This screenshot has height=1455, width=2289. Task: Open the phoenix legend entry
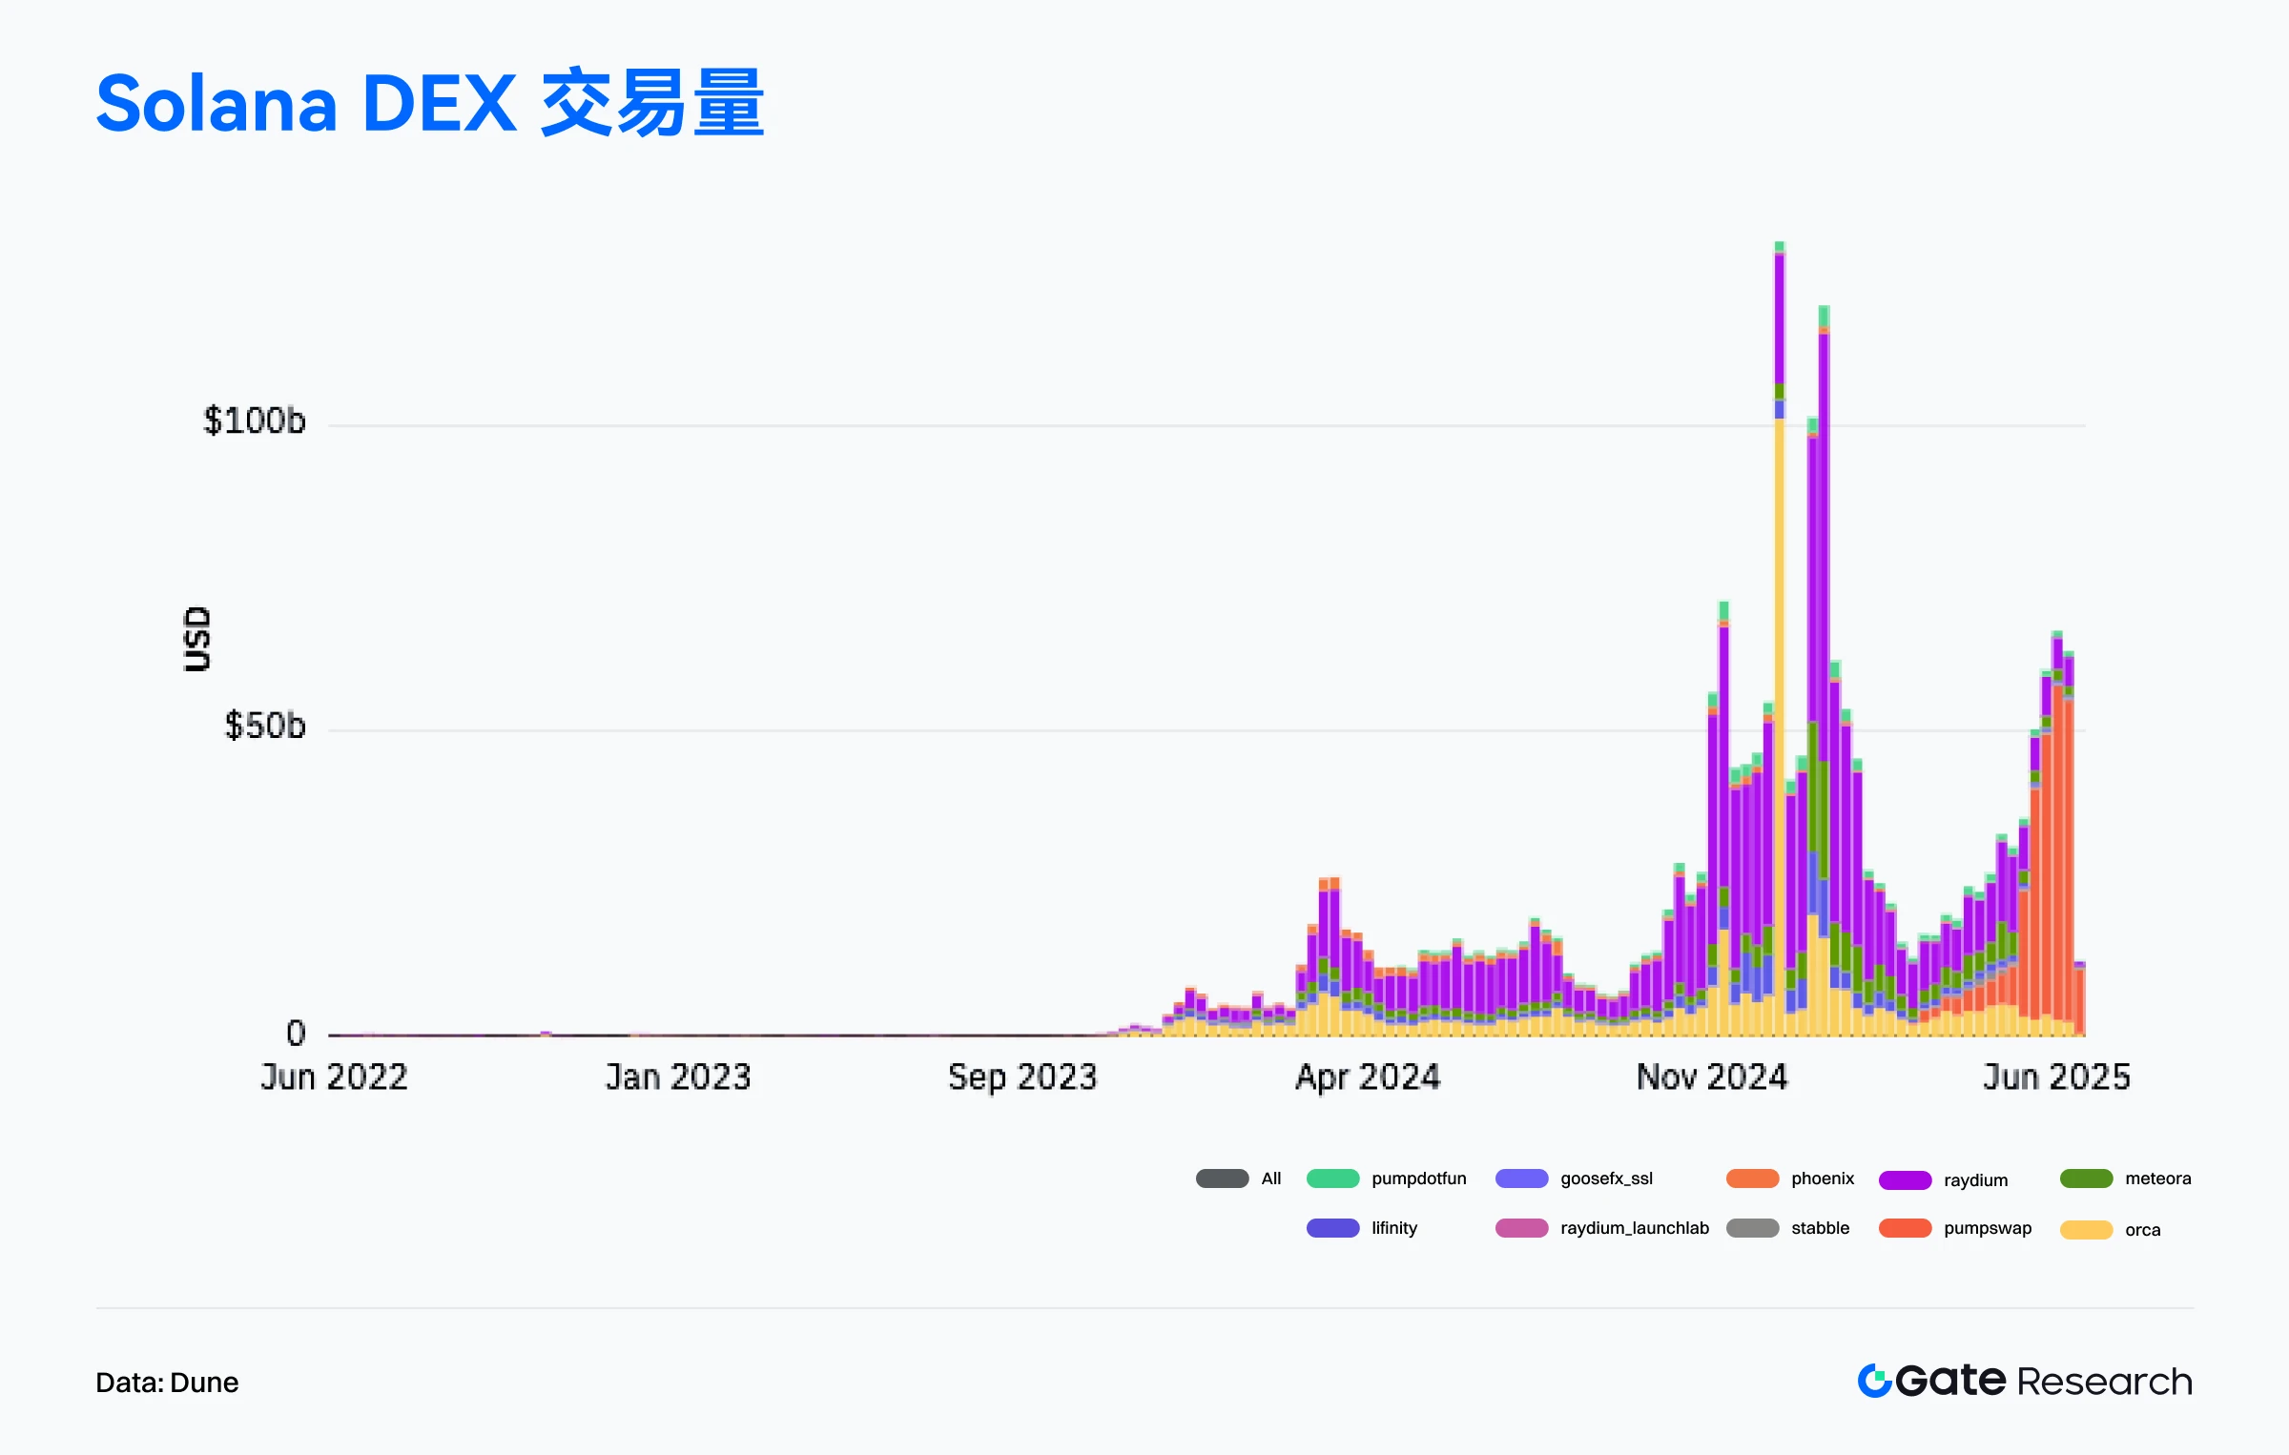(x=1823, y=1178)
